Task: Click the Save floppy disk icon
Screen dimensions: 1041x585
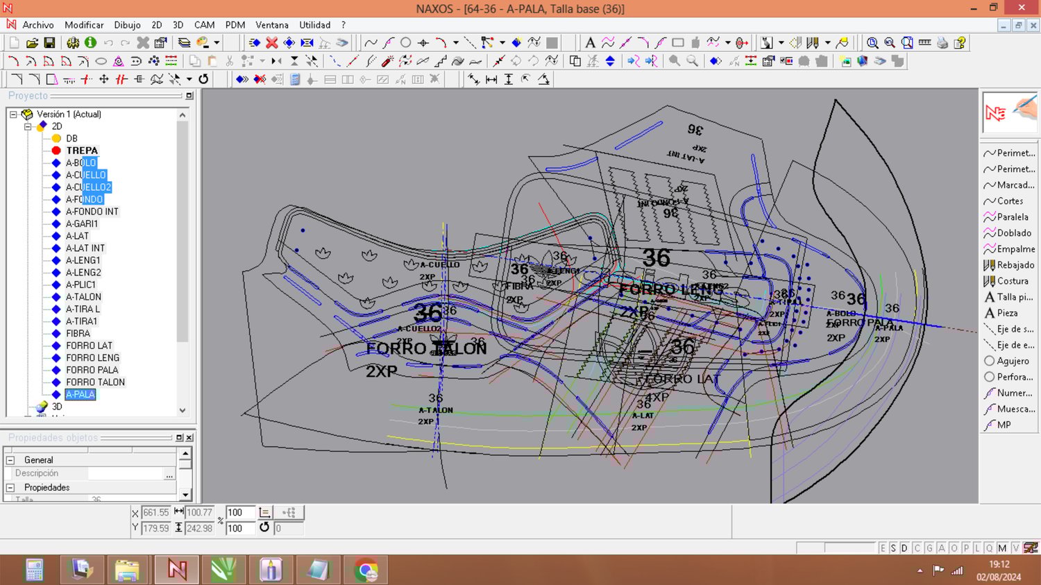Action: (x=49, y=43)
